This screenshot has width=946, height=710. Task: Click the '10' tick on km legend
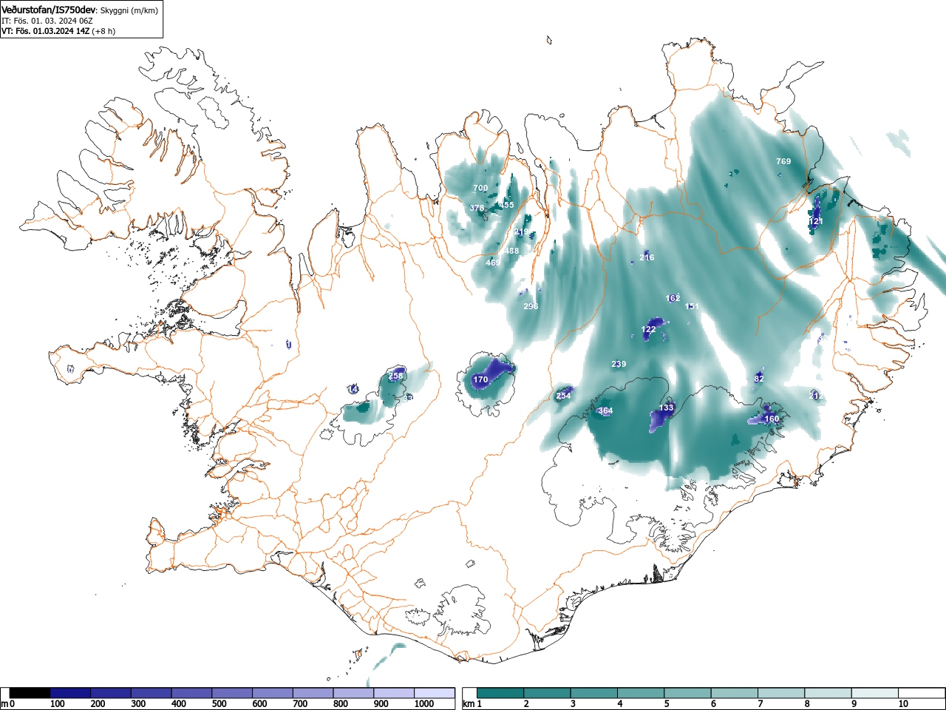click(903, 704)
